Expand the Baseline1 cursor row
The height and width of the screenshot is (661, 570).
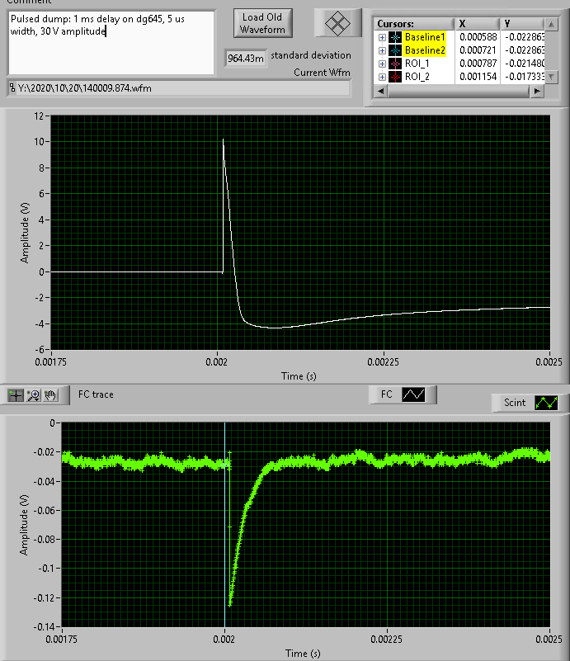tap(382, 37)
